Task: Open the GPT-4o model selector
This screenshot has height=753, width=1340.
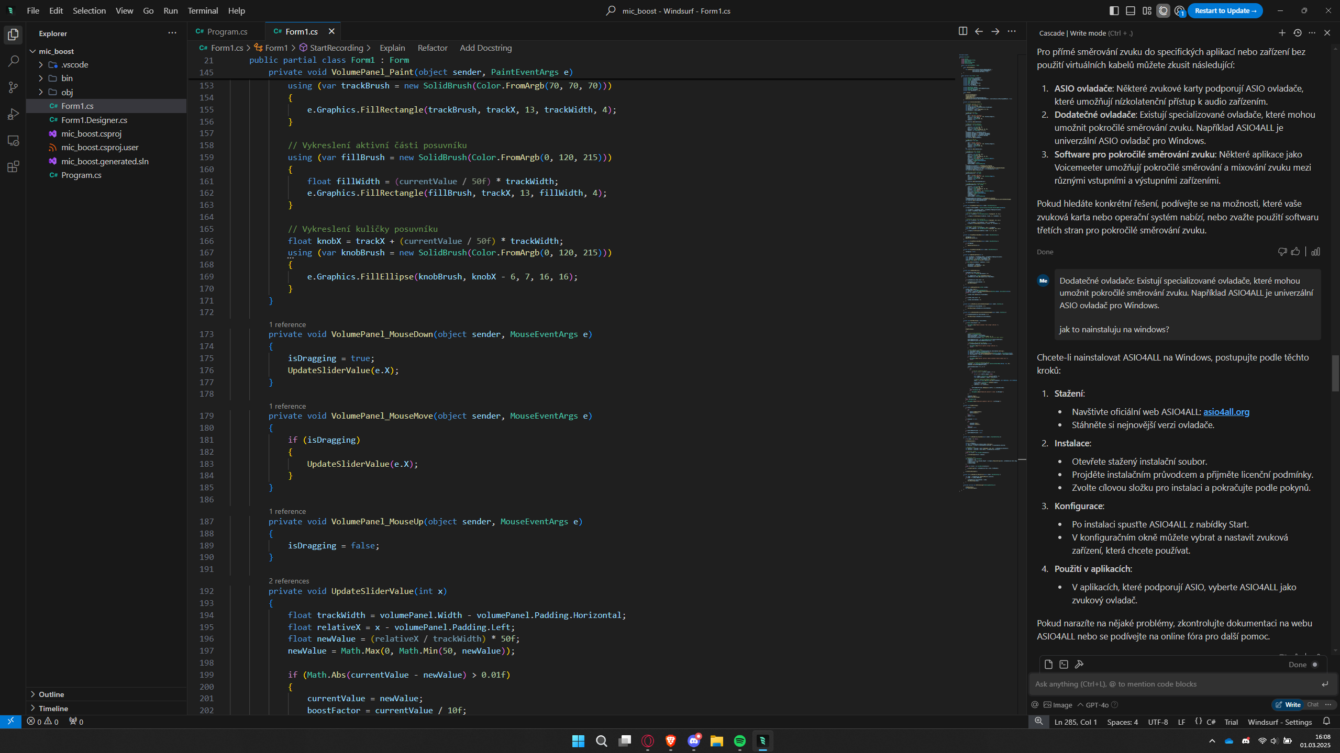Action: click(1097, 705)
